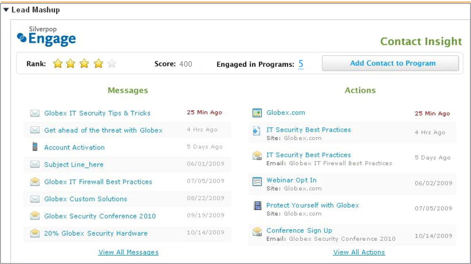Open the Globex.com action link

(x=286, y=113)
